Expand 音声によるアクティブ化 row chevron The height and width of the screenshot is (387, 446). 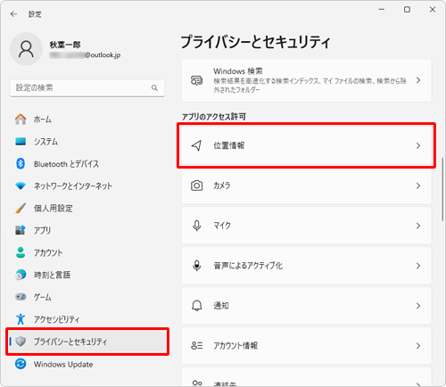pos(418,266)
